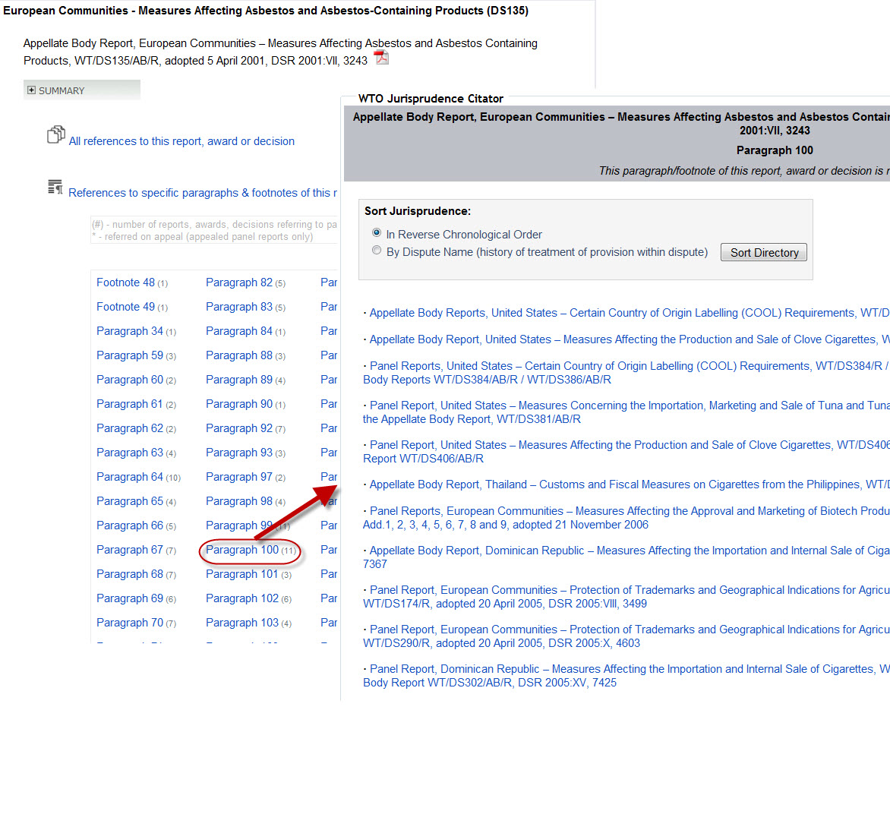Open Paragraph 101 link
The image size is (890, 830).
[x=242, y=575]
